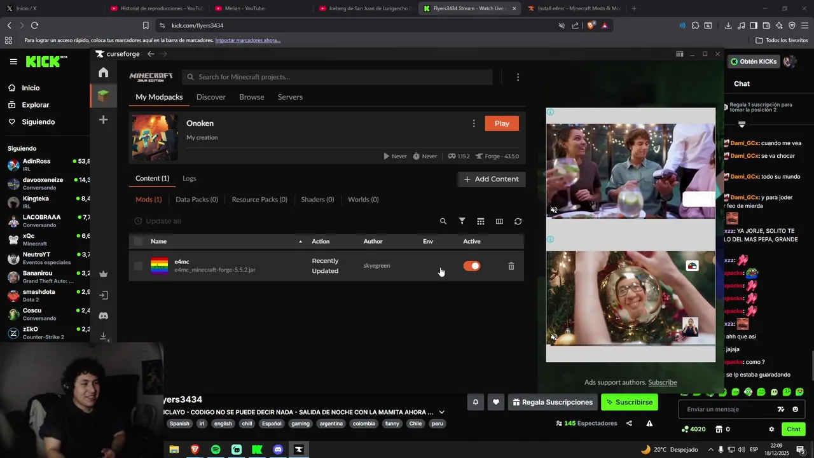Click the Obtén KICKs button
Viewport: 814px width, 458px height.
tap(754, 62)
